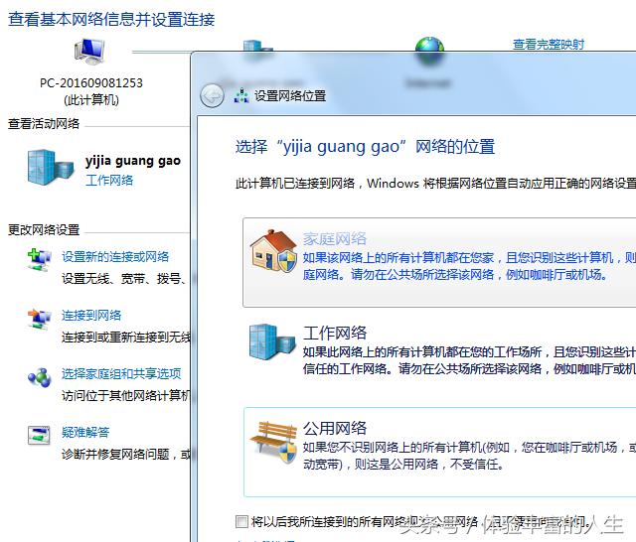Click the 设置新的连接或网络 icon
The image size is (636, 542).
coord(40,260)
